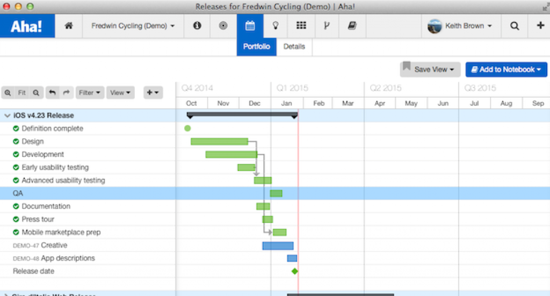Toggle the Development completed checkmark
550x296 pixels.
point(16,155)
